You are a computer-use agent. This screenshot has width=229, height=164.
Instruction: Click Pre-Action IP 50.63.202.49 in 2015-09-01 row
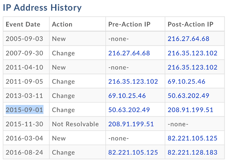[129, 110]
